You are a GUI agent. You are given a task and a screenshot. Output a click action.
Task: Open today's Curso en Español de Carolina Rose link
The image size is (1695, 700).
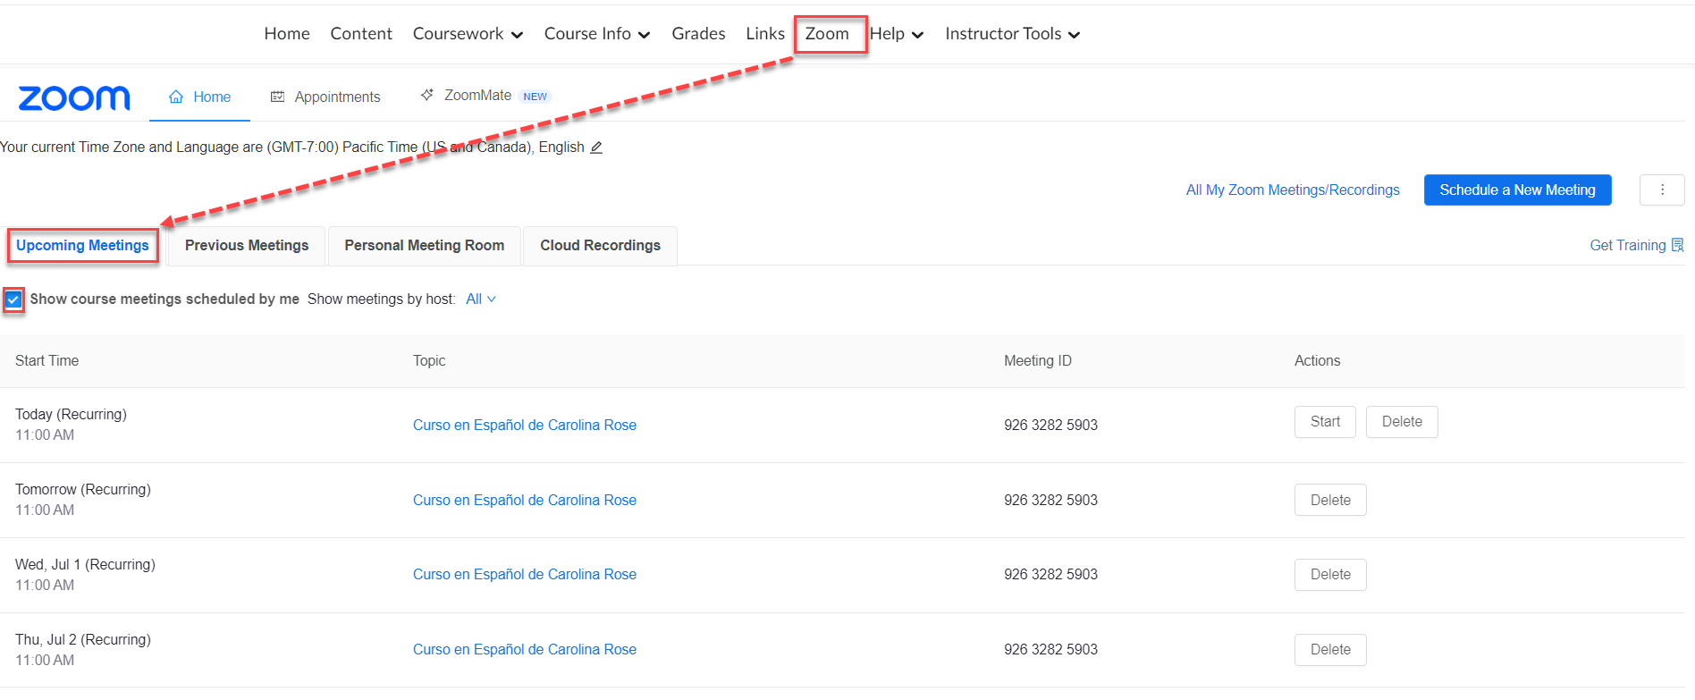coord(525,426)
